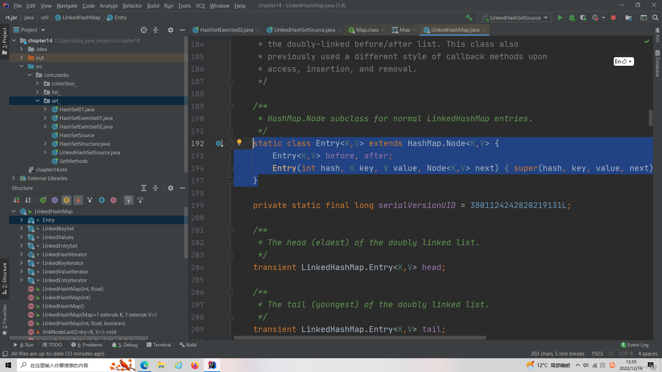Click the green Build project hammer icon
The width and height of the screenshot is (662, 372).
pyautogui.click(x=469, y=18)
